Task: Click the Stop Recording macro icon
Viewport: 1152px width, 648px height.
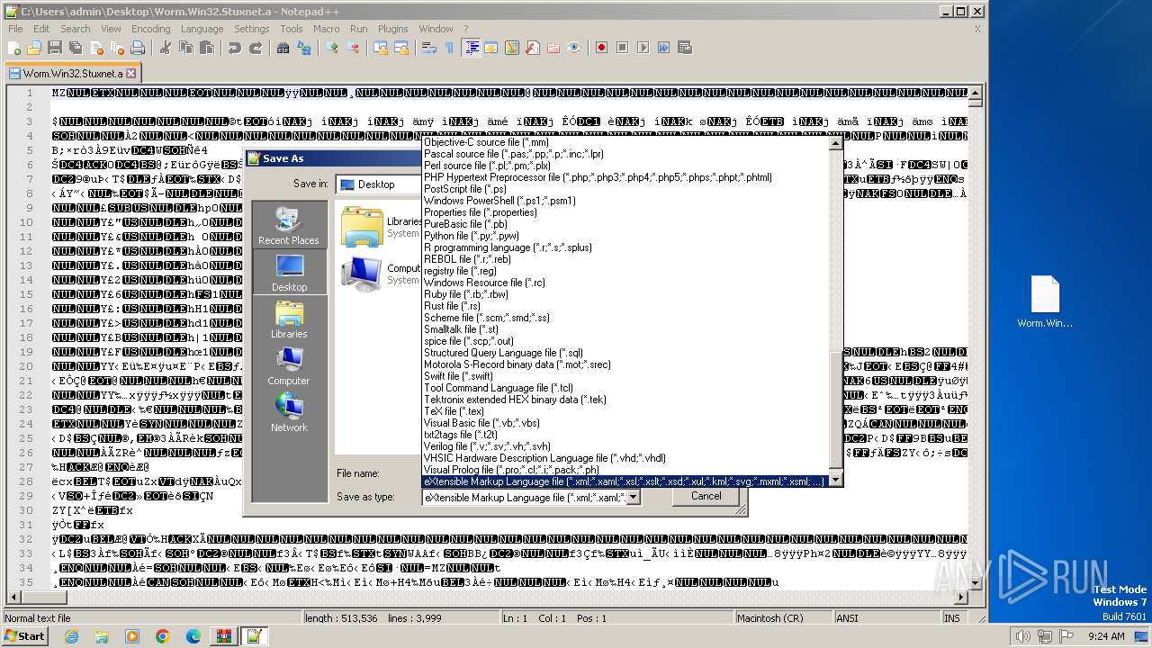Action: click(x=623, y=48)
